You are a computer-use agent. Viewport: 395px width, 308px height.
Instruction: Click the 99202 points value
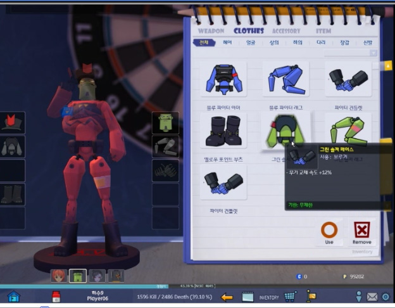point(357,276)
